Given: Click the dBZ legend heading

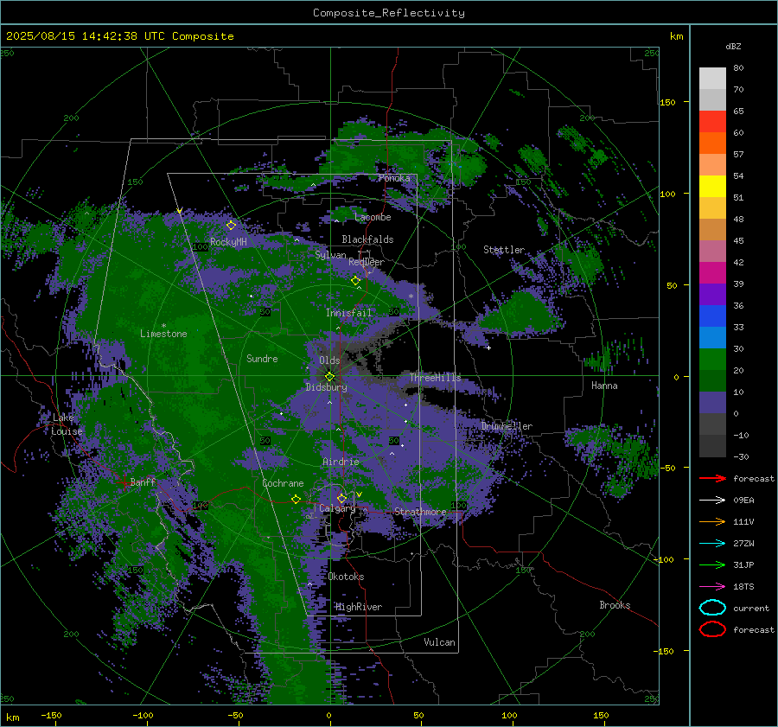Looking at the screenshot, I should pos(733,47).
